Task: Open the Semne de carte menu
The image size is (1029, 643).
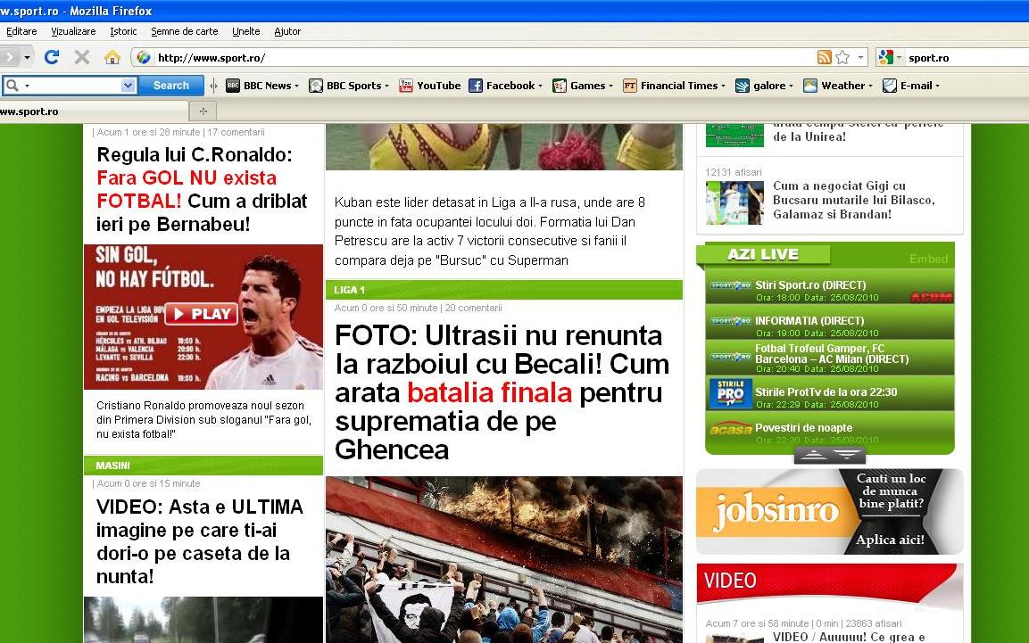Action: click(x=184, y=31)
